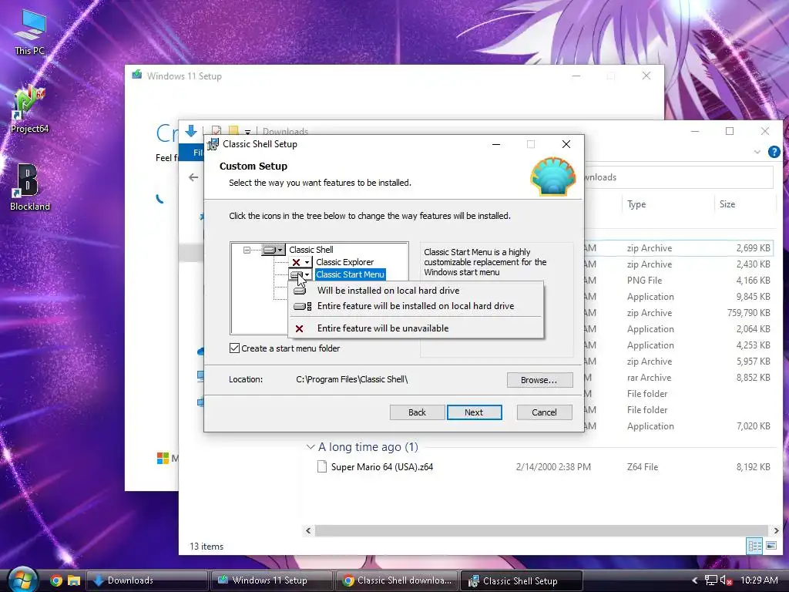Click the Next button in setup
Viewport: 789px width, 592px height.
(x=474, y=412)
